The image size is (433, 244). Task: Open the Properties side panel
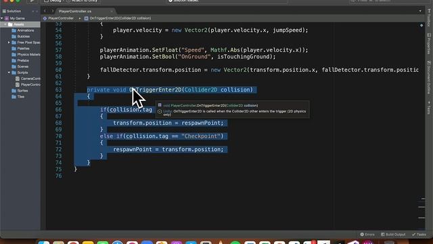click(x=429, y=44)
